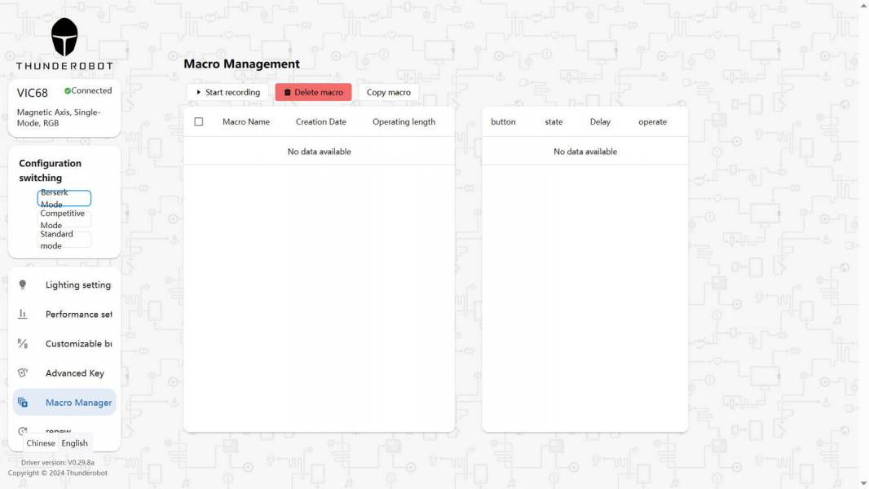The height and width of the screenshot is (489, 869).
Task: Click the green Connected status icon
Action: click(x=68, y=90)
